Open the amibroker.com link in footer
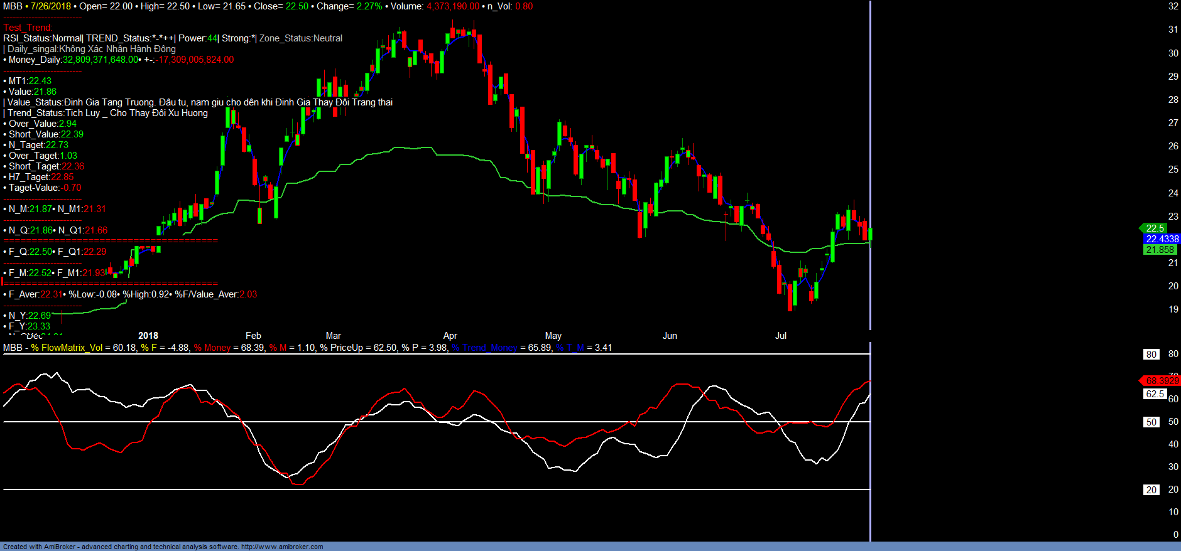1181x551 pixels. (x=282, y=547)
